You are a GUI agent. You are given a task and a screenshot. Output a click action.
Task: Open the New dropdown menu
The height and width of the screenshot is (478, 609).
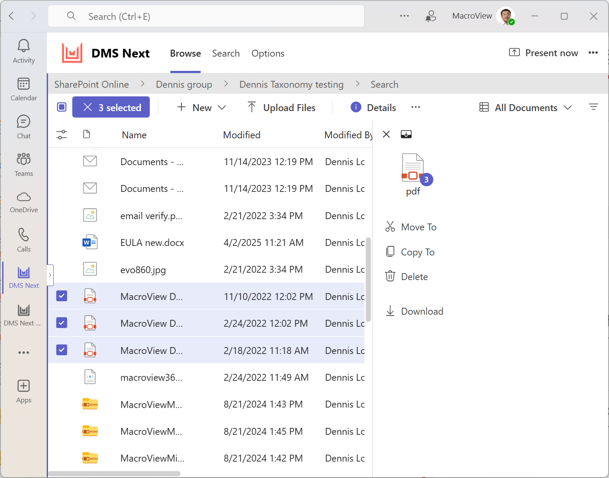point(202,107)
